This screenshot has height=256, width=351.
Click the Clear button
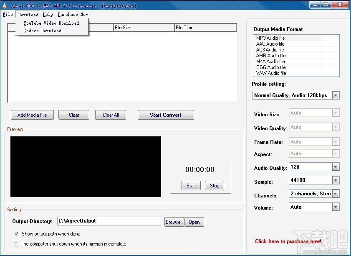(74, 115)
